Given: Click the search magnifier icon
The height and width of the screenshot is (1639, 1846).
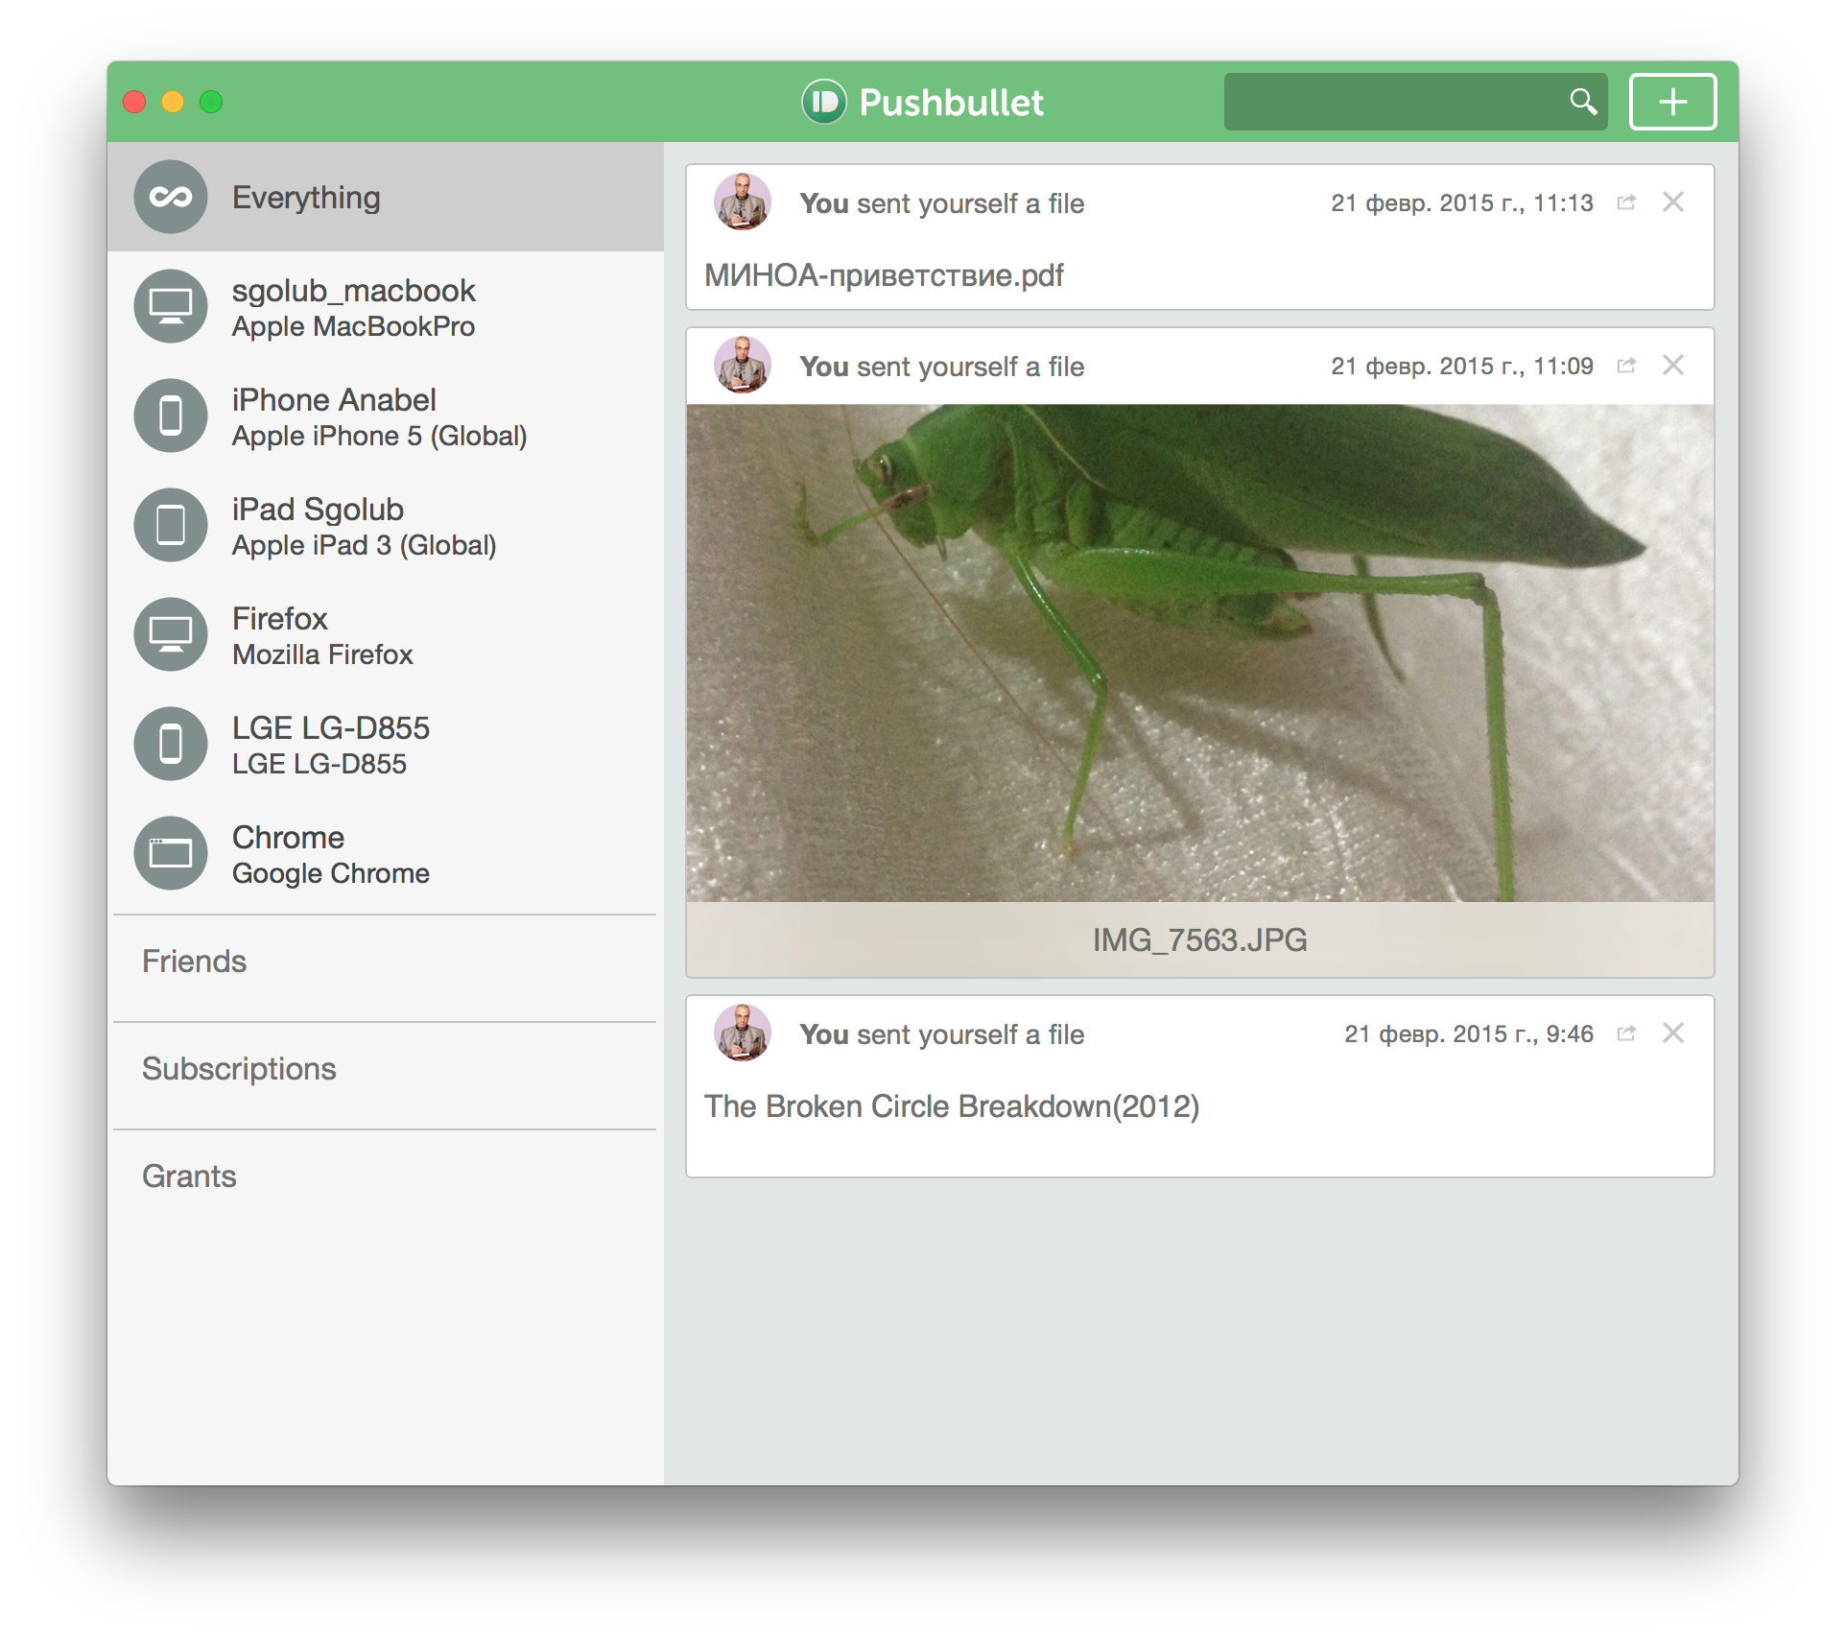Looking at the screenshot, I should tap(1582, 101).
